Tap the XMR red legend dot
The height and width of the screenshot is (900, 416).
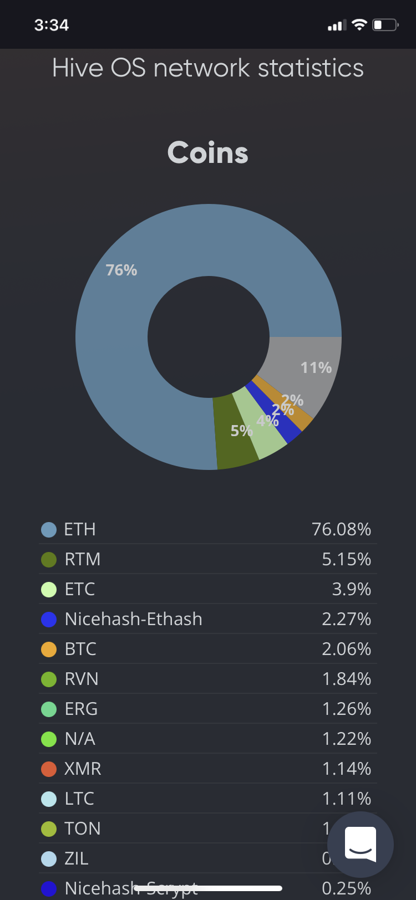[x=49, y=769]
